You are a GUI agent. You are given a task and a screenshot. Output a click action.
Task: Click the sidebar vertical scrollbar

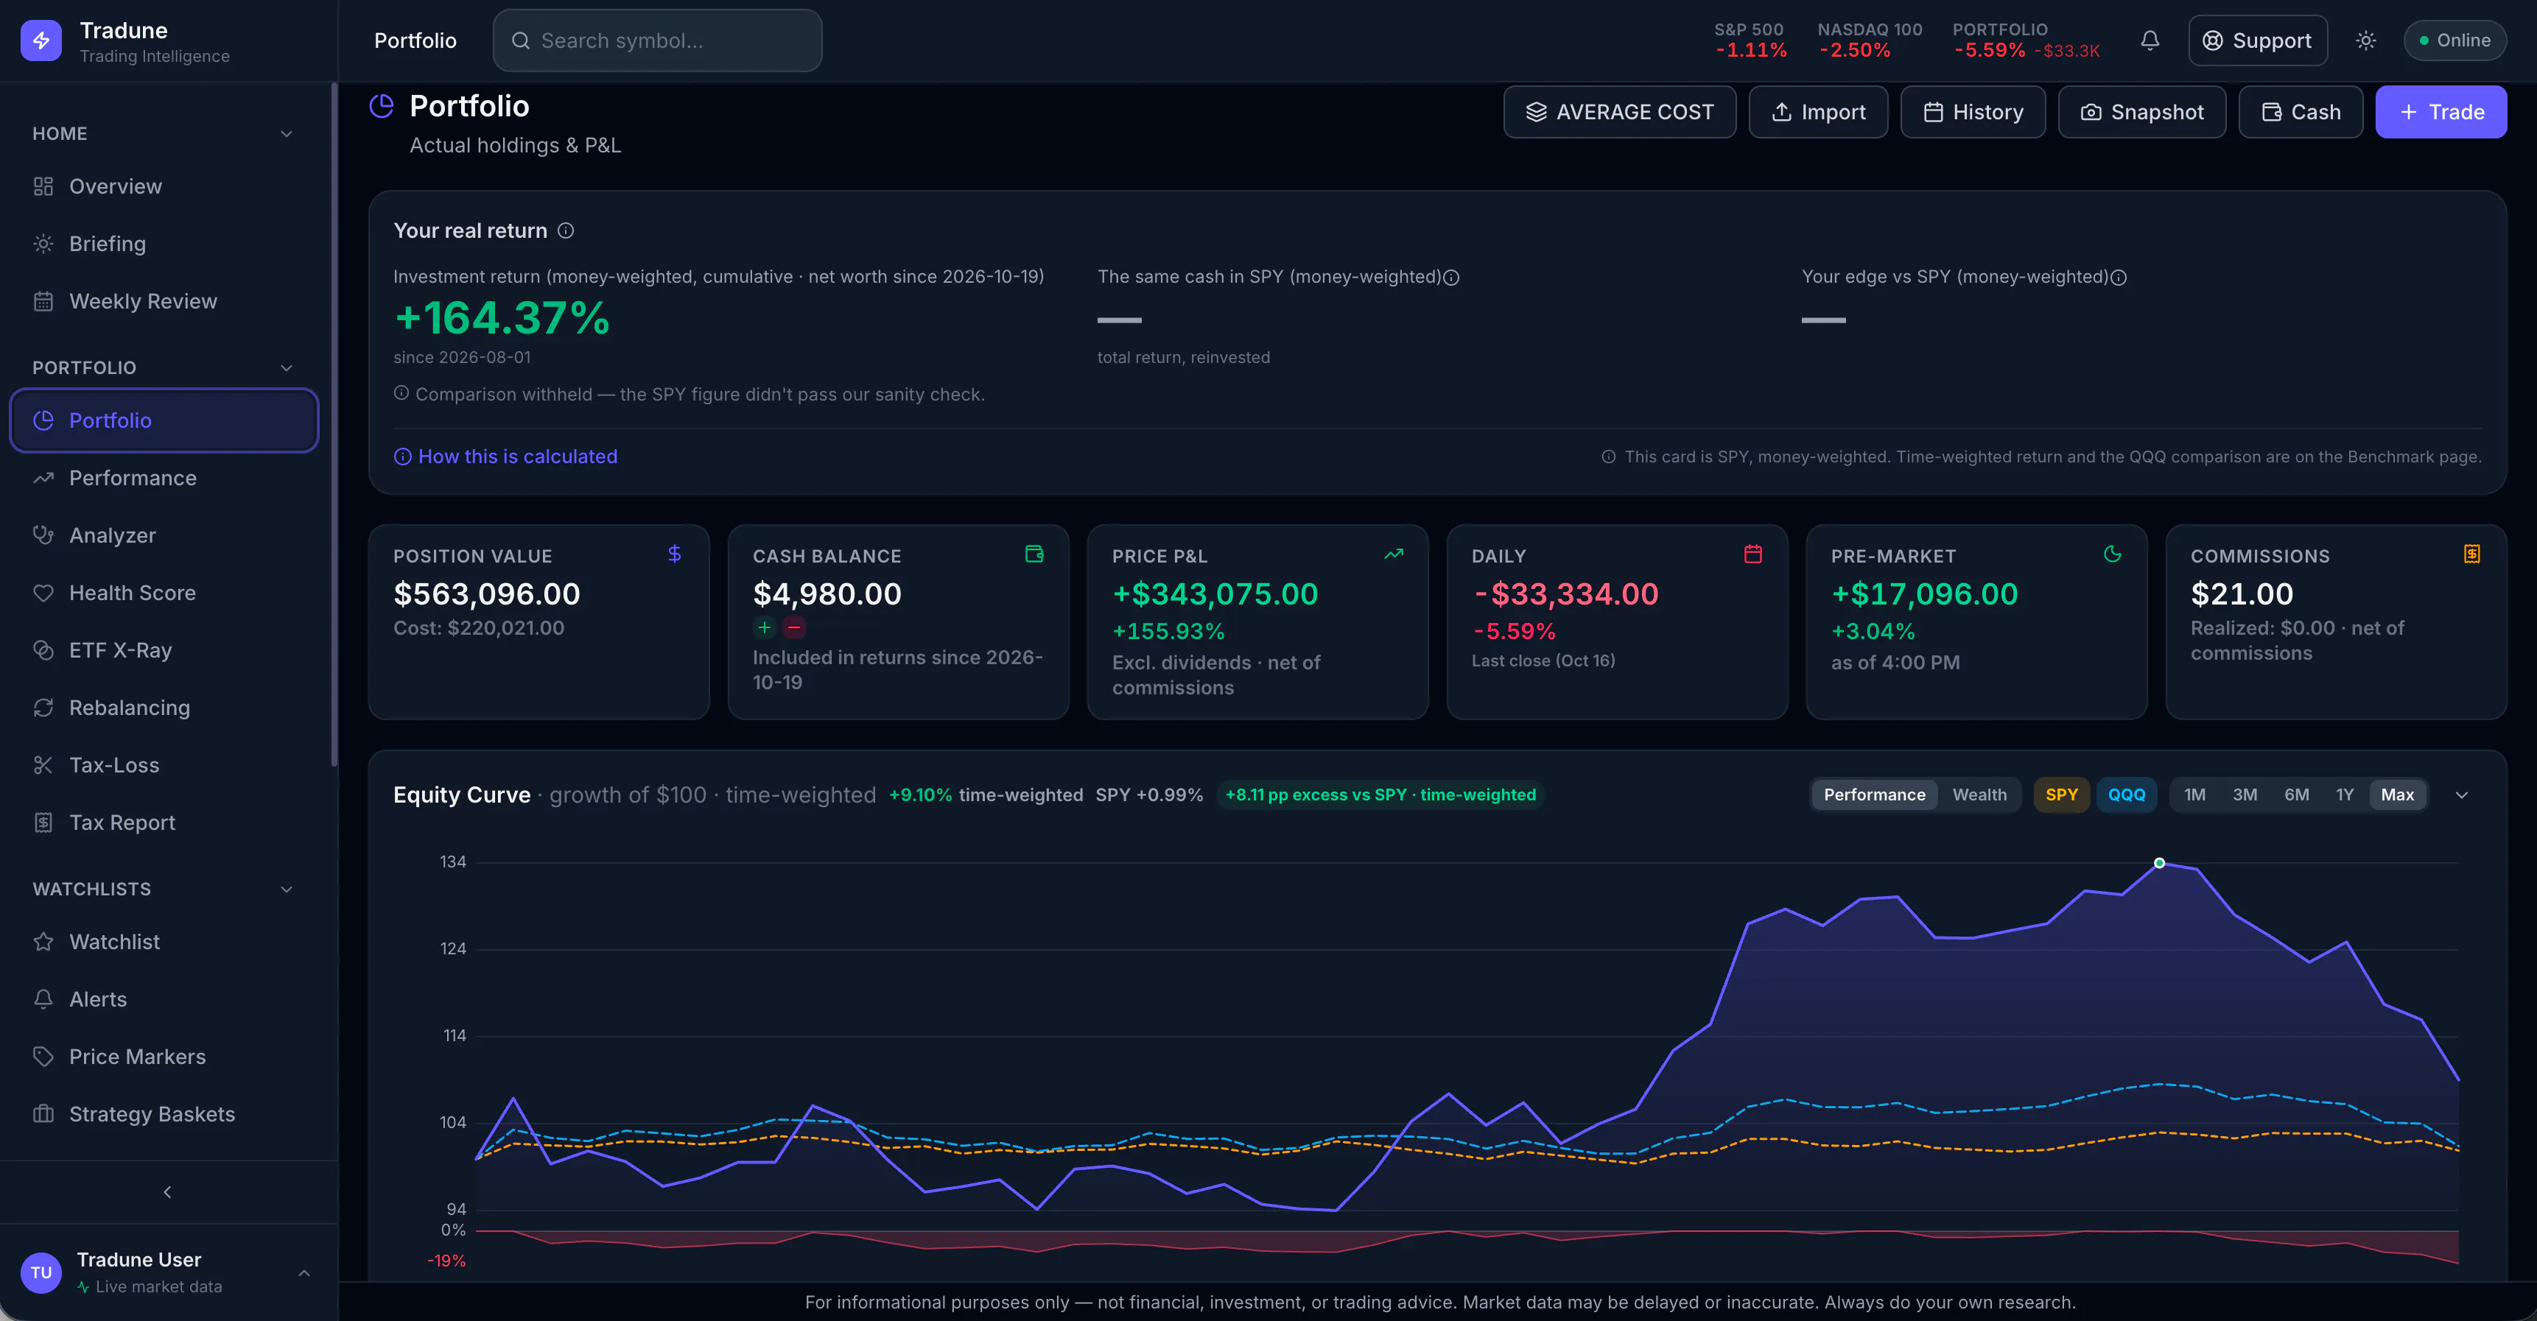pos(334,423)
